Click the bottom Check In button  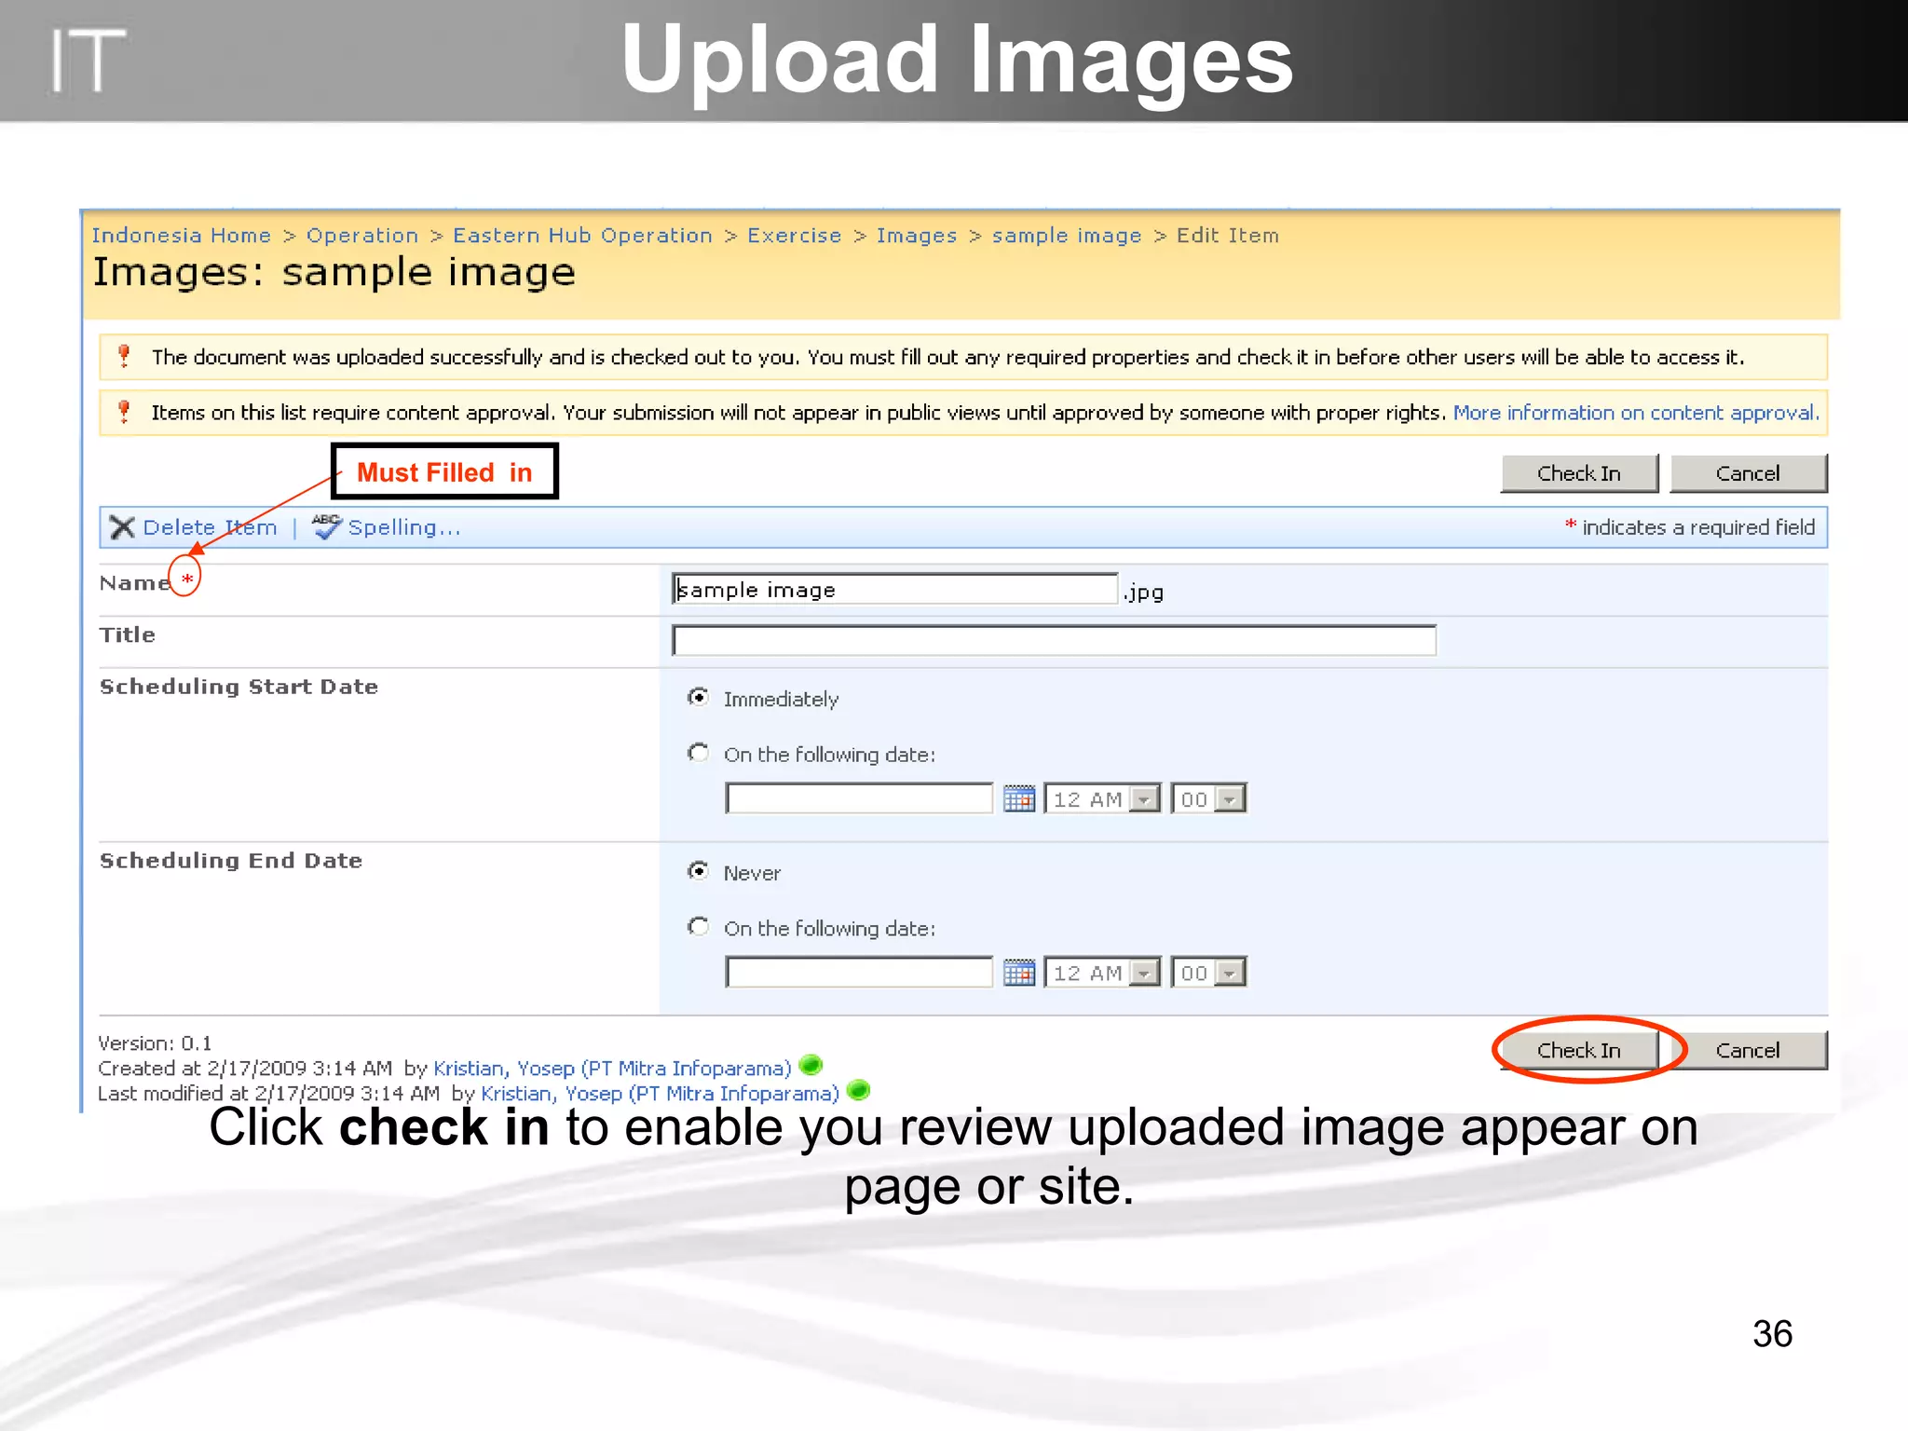pos(1579,1050)
